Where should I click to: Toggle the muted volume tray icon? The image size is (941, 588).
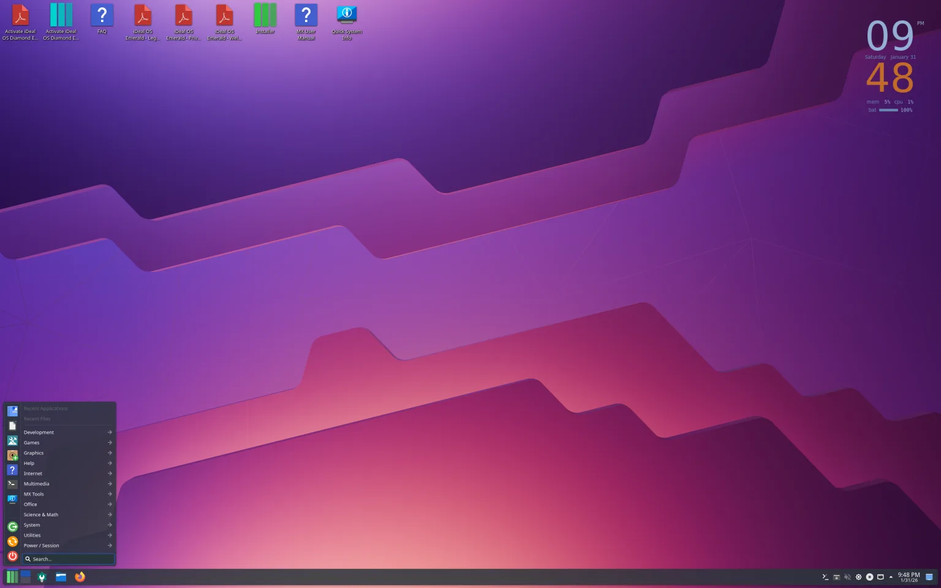847,577
